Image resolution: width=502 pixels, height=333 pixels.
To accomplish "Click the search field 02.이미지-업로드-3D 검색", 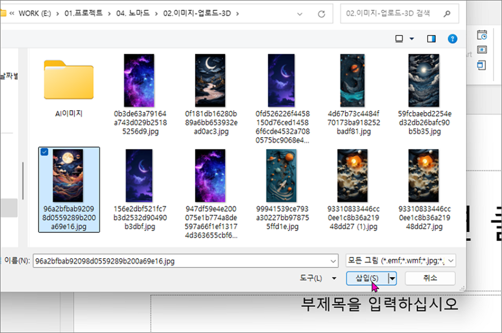I will (399, 14).
